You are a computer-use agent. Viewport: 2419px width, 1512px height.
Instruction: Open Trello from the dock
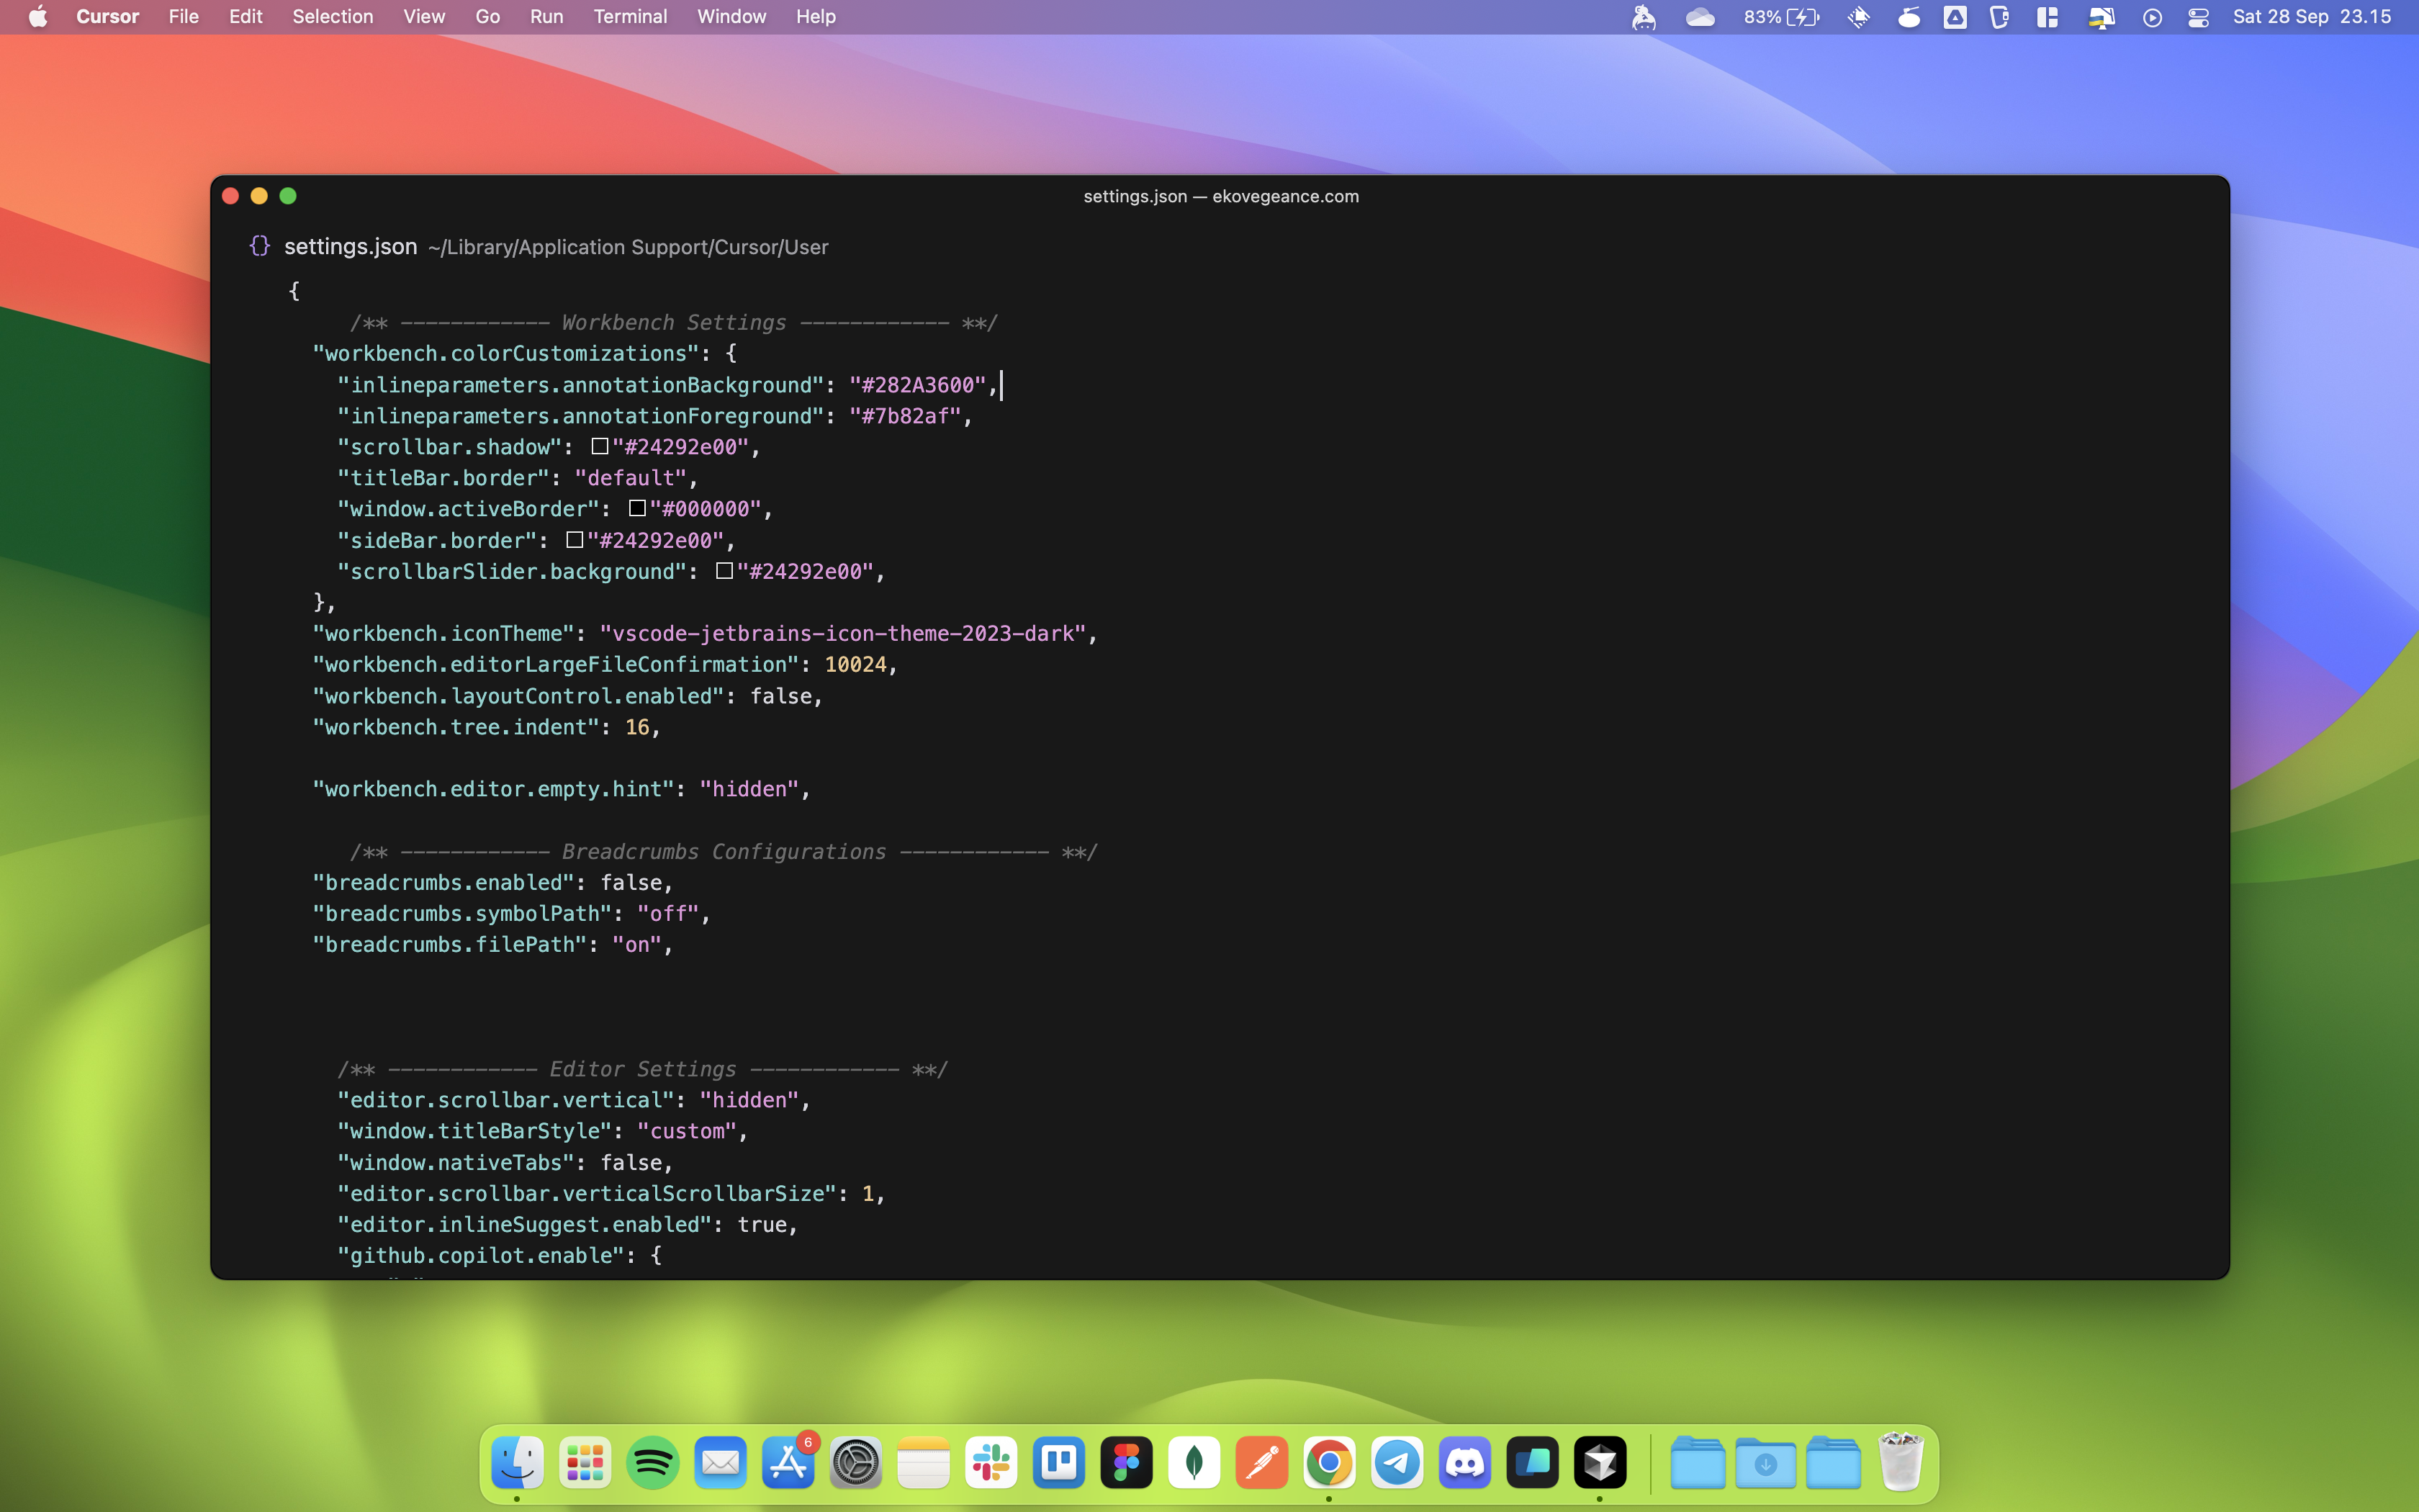coord(1058,1463)
